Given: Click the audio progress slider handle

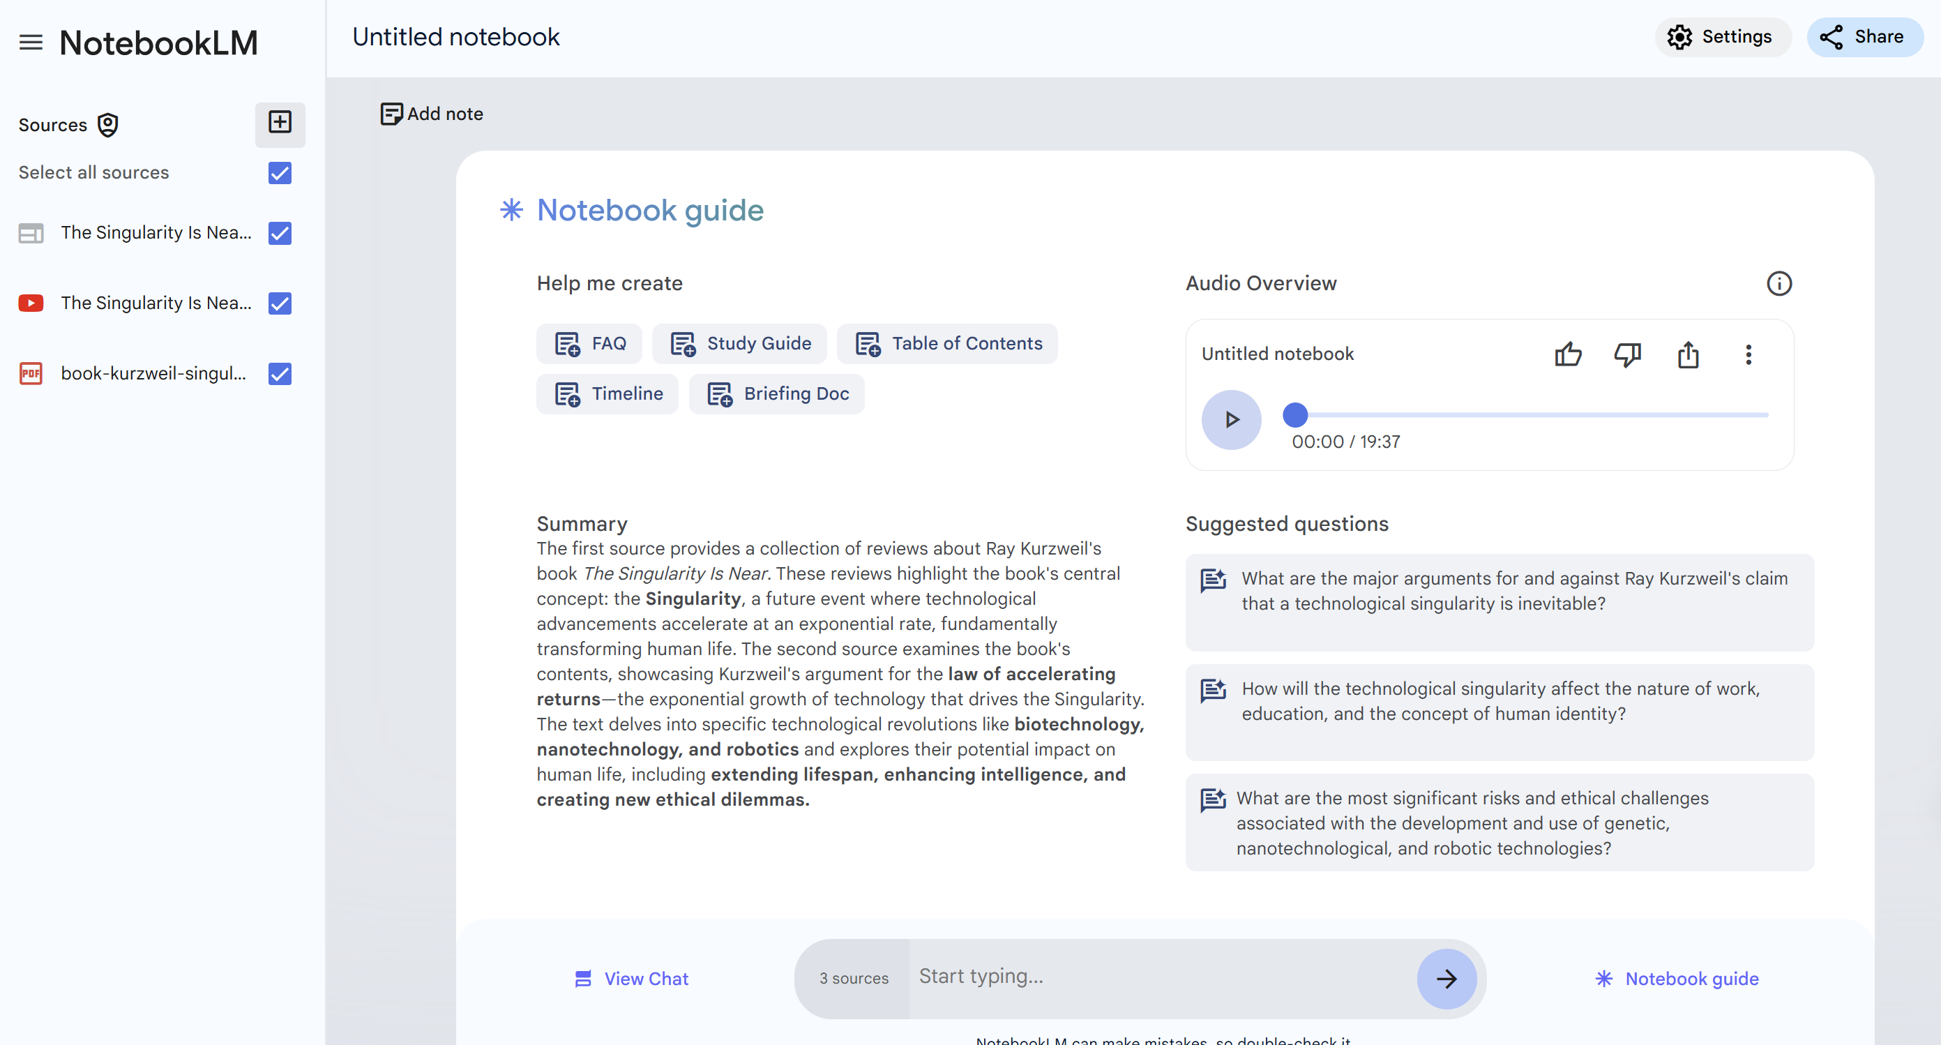Looking at the screenshot, I should [1294, 414].
